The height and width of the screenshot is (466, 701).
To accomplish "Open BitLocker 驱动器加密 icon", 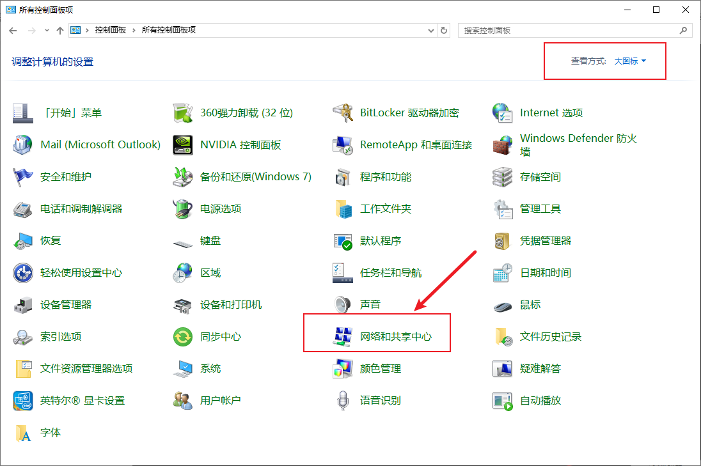I will pos(343,113).
